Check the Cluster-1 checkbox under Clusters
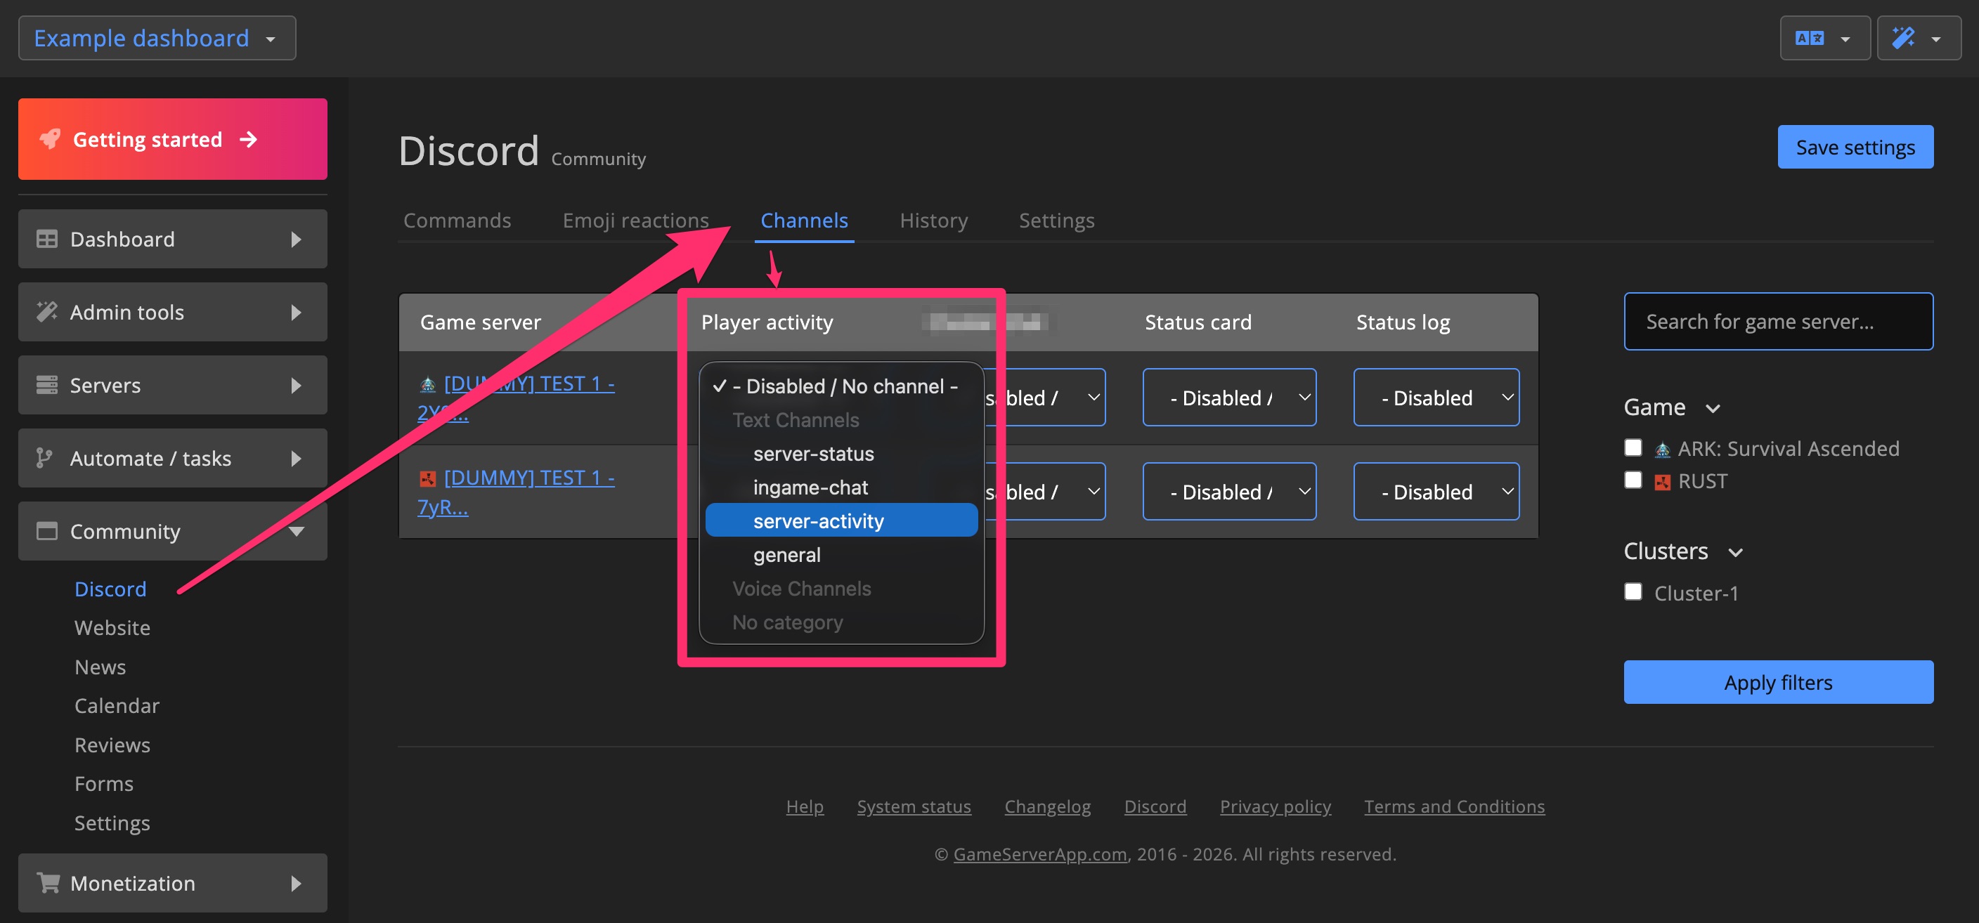The image size is (1979, 923). pos(1633,591)
